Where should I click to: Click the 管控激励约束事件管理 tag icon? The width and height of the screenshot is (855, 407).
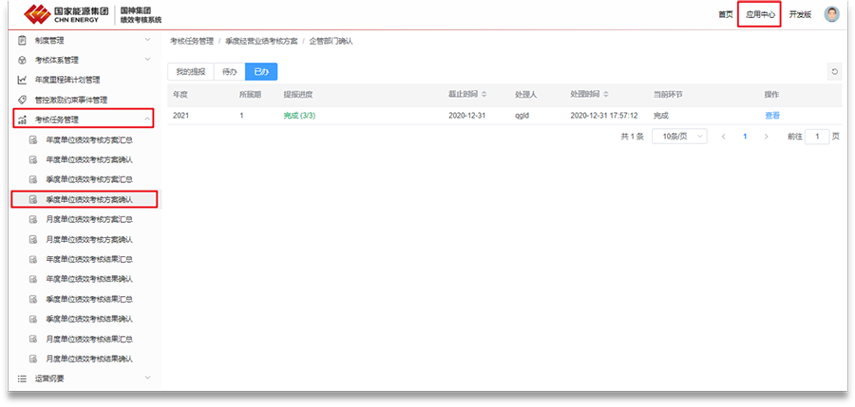click(x=22, y=100)
